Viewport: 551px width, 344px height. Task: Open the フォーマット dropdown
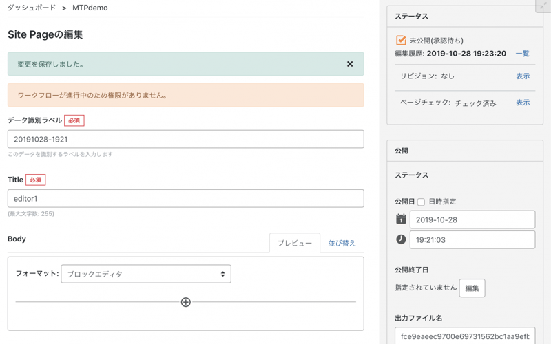tap(146, 274)
